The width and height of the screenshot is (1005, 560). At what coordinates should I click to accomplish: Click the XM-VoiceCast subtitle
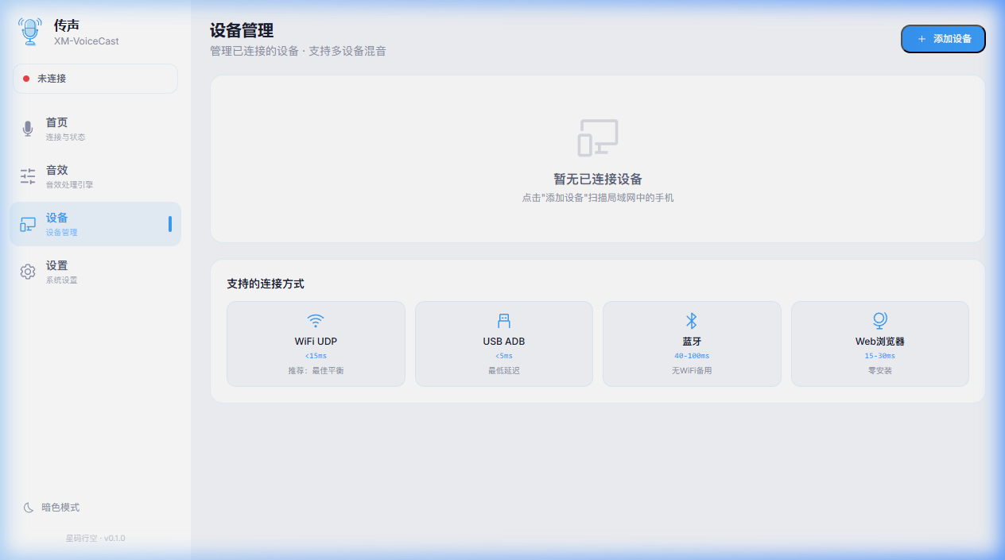pyautogui.click(x=87, y=41)
